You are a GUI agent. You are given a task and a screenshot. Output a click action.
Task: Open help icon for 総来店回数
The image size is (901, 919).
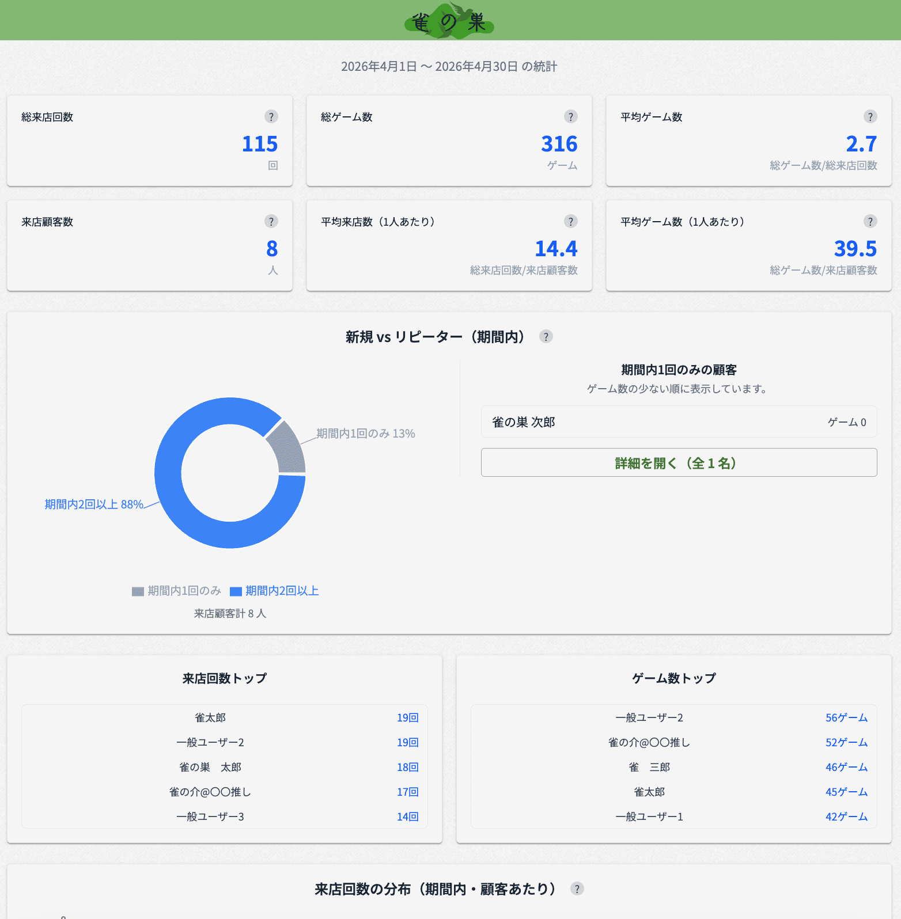point(271,116)
